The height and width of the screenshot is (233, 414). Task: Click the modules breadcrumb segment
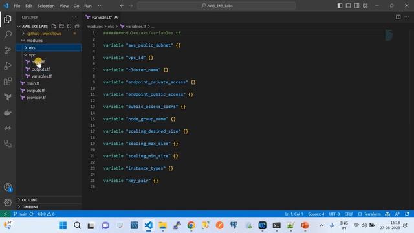(x=94, y=26)
